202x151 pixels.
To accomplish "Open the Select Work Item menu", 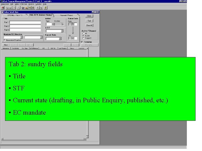I will pos(21,4).
